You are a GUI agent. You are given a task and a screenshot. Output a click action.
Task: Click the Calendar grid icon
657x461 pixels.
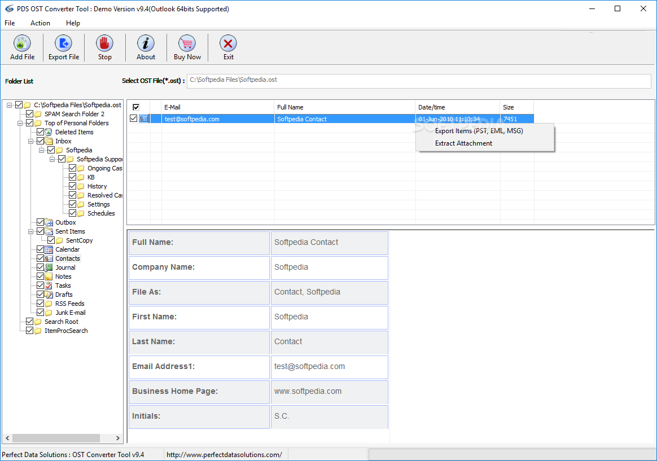[49, 249]
